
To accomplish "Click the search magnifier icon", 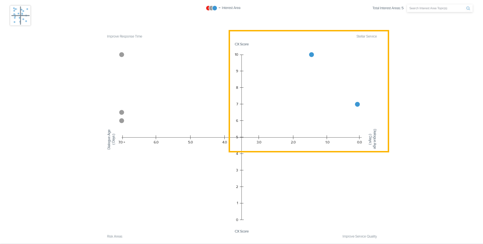I will (x=468, y=8).
